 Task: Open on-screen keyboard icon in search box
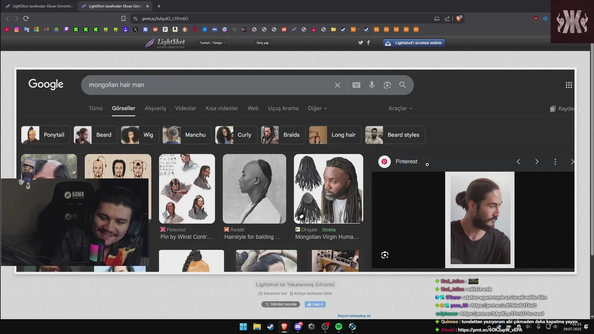356,85
